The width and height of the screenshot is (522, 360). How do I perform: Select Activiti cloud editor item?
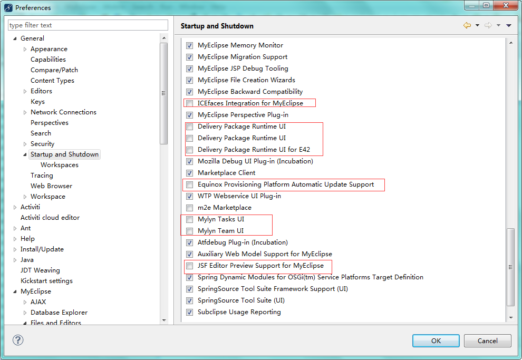pyautogui.click(x=50, y=217)
